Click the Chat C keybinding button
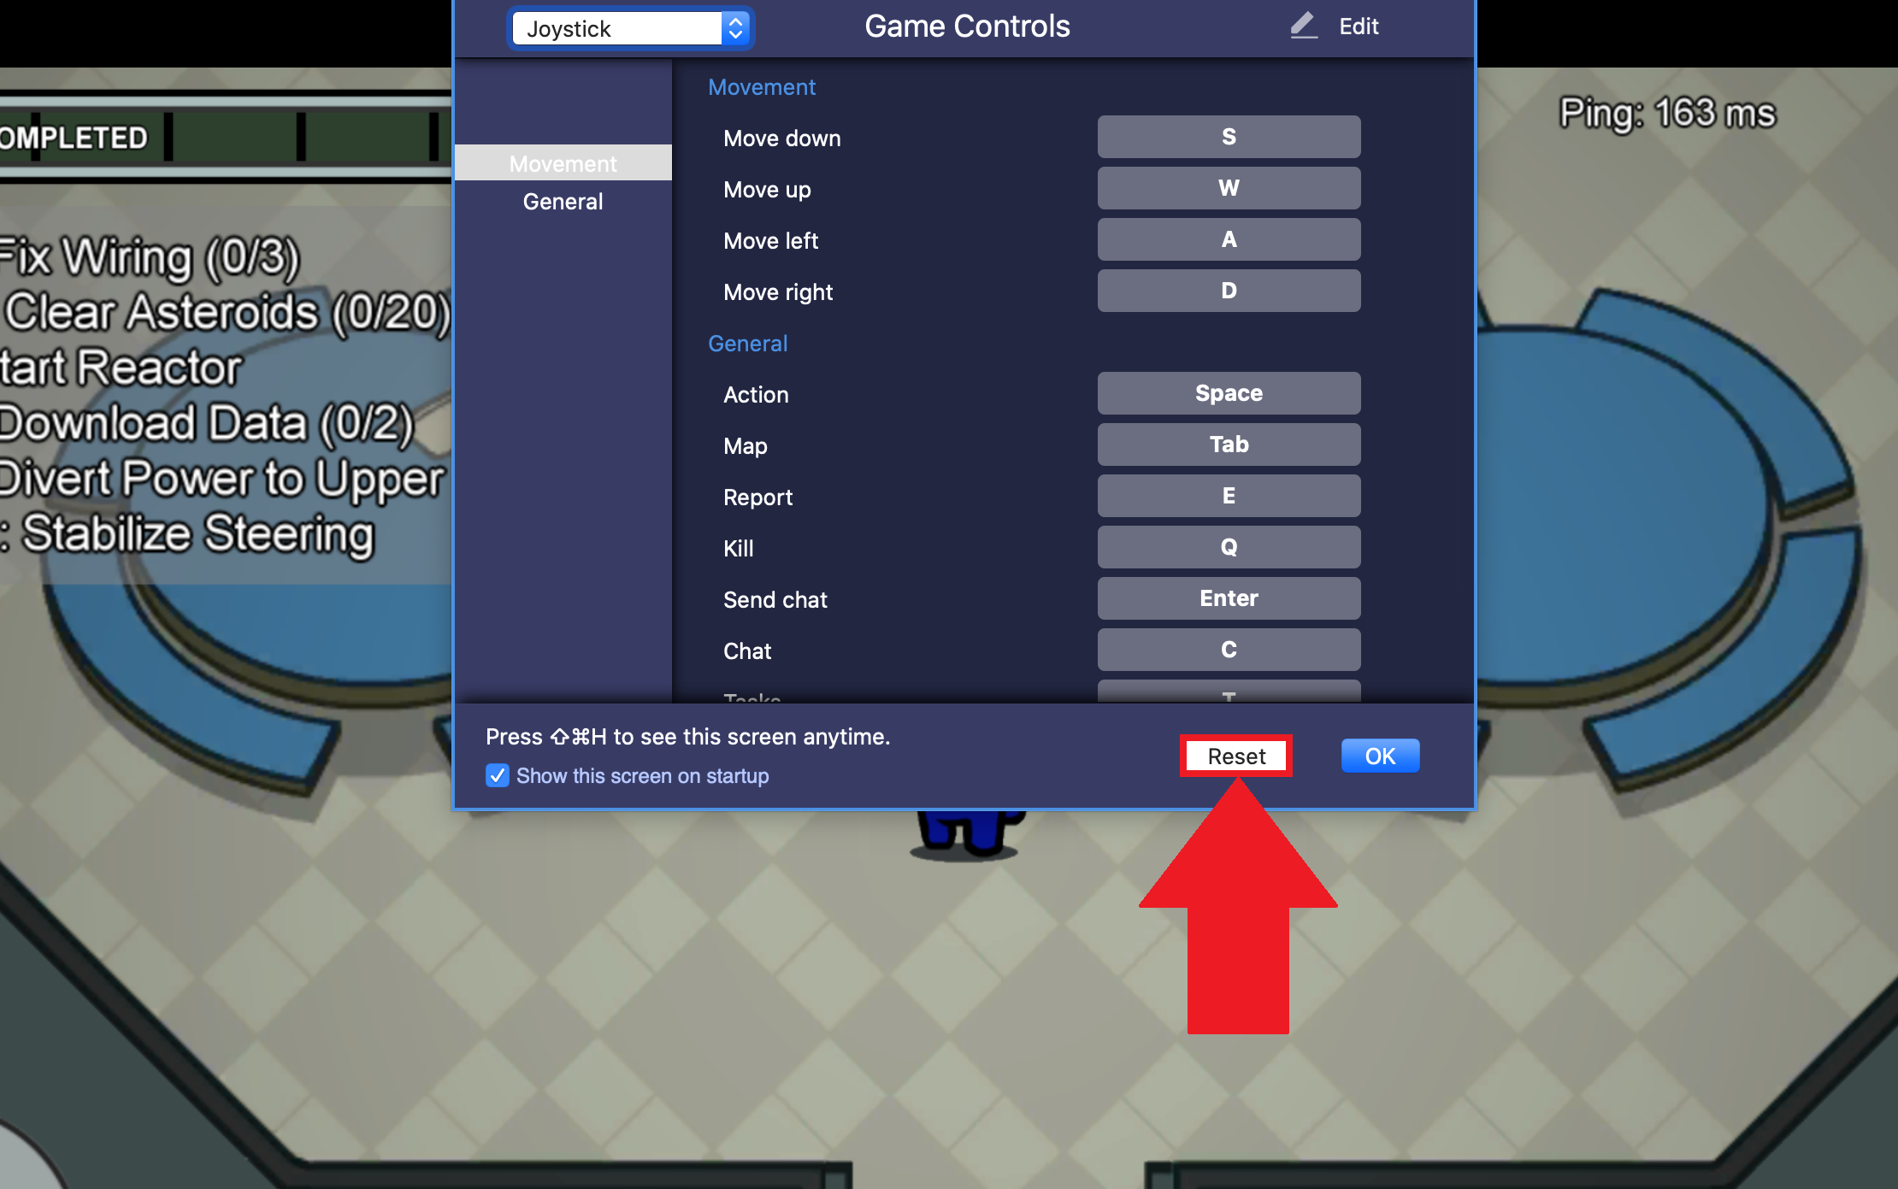 pyautogui.click(x=1229, y=648)
